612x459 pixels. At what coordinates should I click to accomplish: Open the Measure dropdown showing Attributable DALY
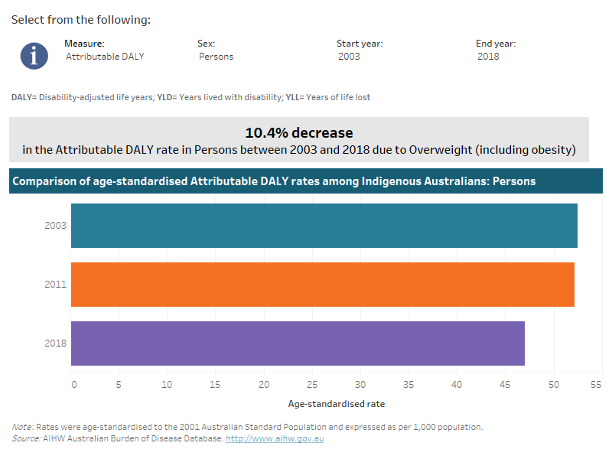(x=105, y=57)
